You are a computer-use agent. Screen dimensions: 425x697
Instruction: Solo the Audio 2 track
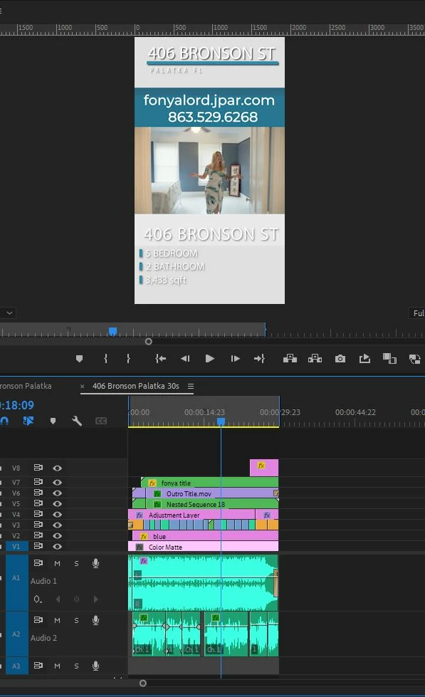coord(76,620)
